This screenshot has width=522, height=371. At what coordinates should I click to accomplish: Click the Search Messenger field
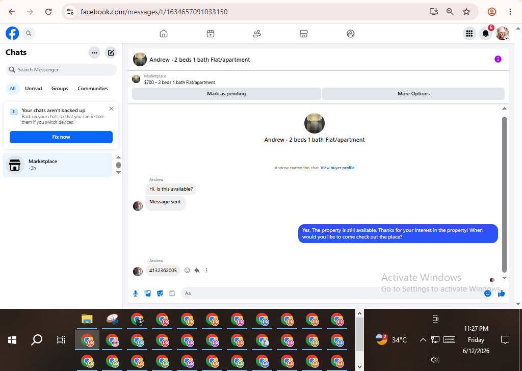pyautogui.click(x=61, y=69)
